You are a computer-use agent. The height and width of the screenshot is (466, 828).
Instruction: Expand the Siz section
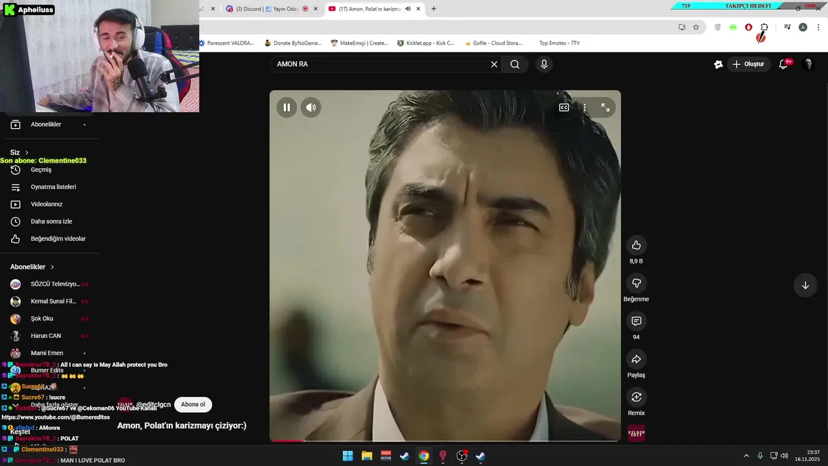click(x=19, y=153)
